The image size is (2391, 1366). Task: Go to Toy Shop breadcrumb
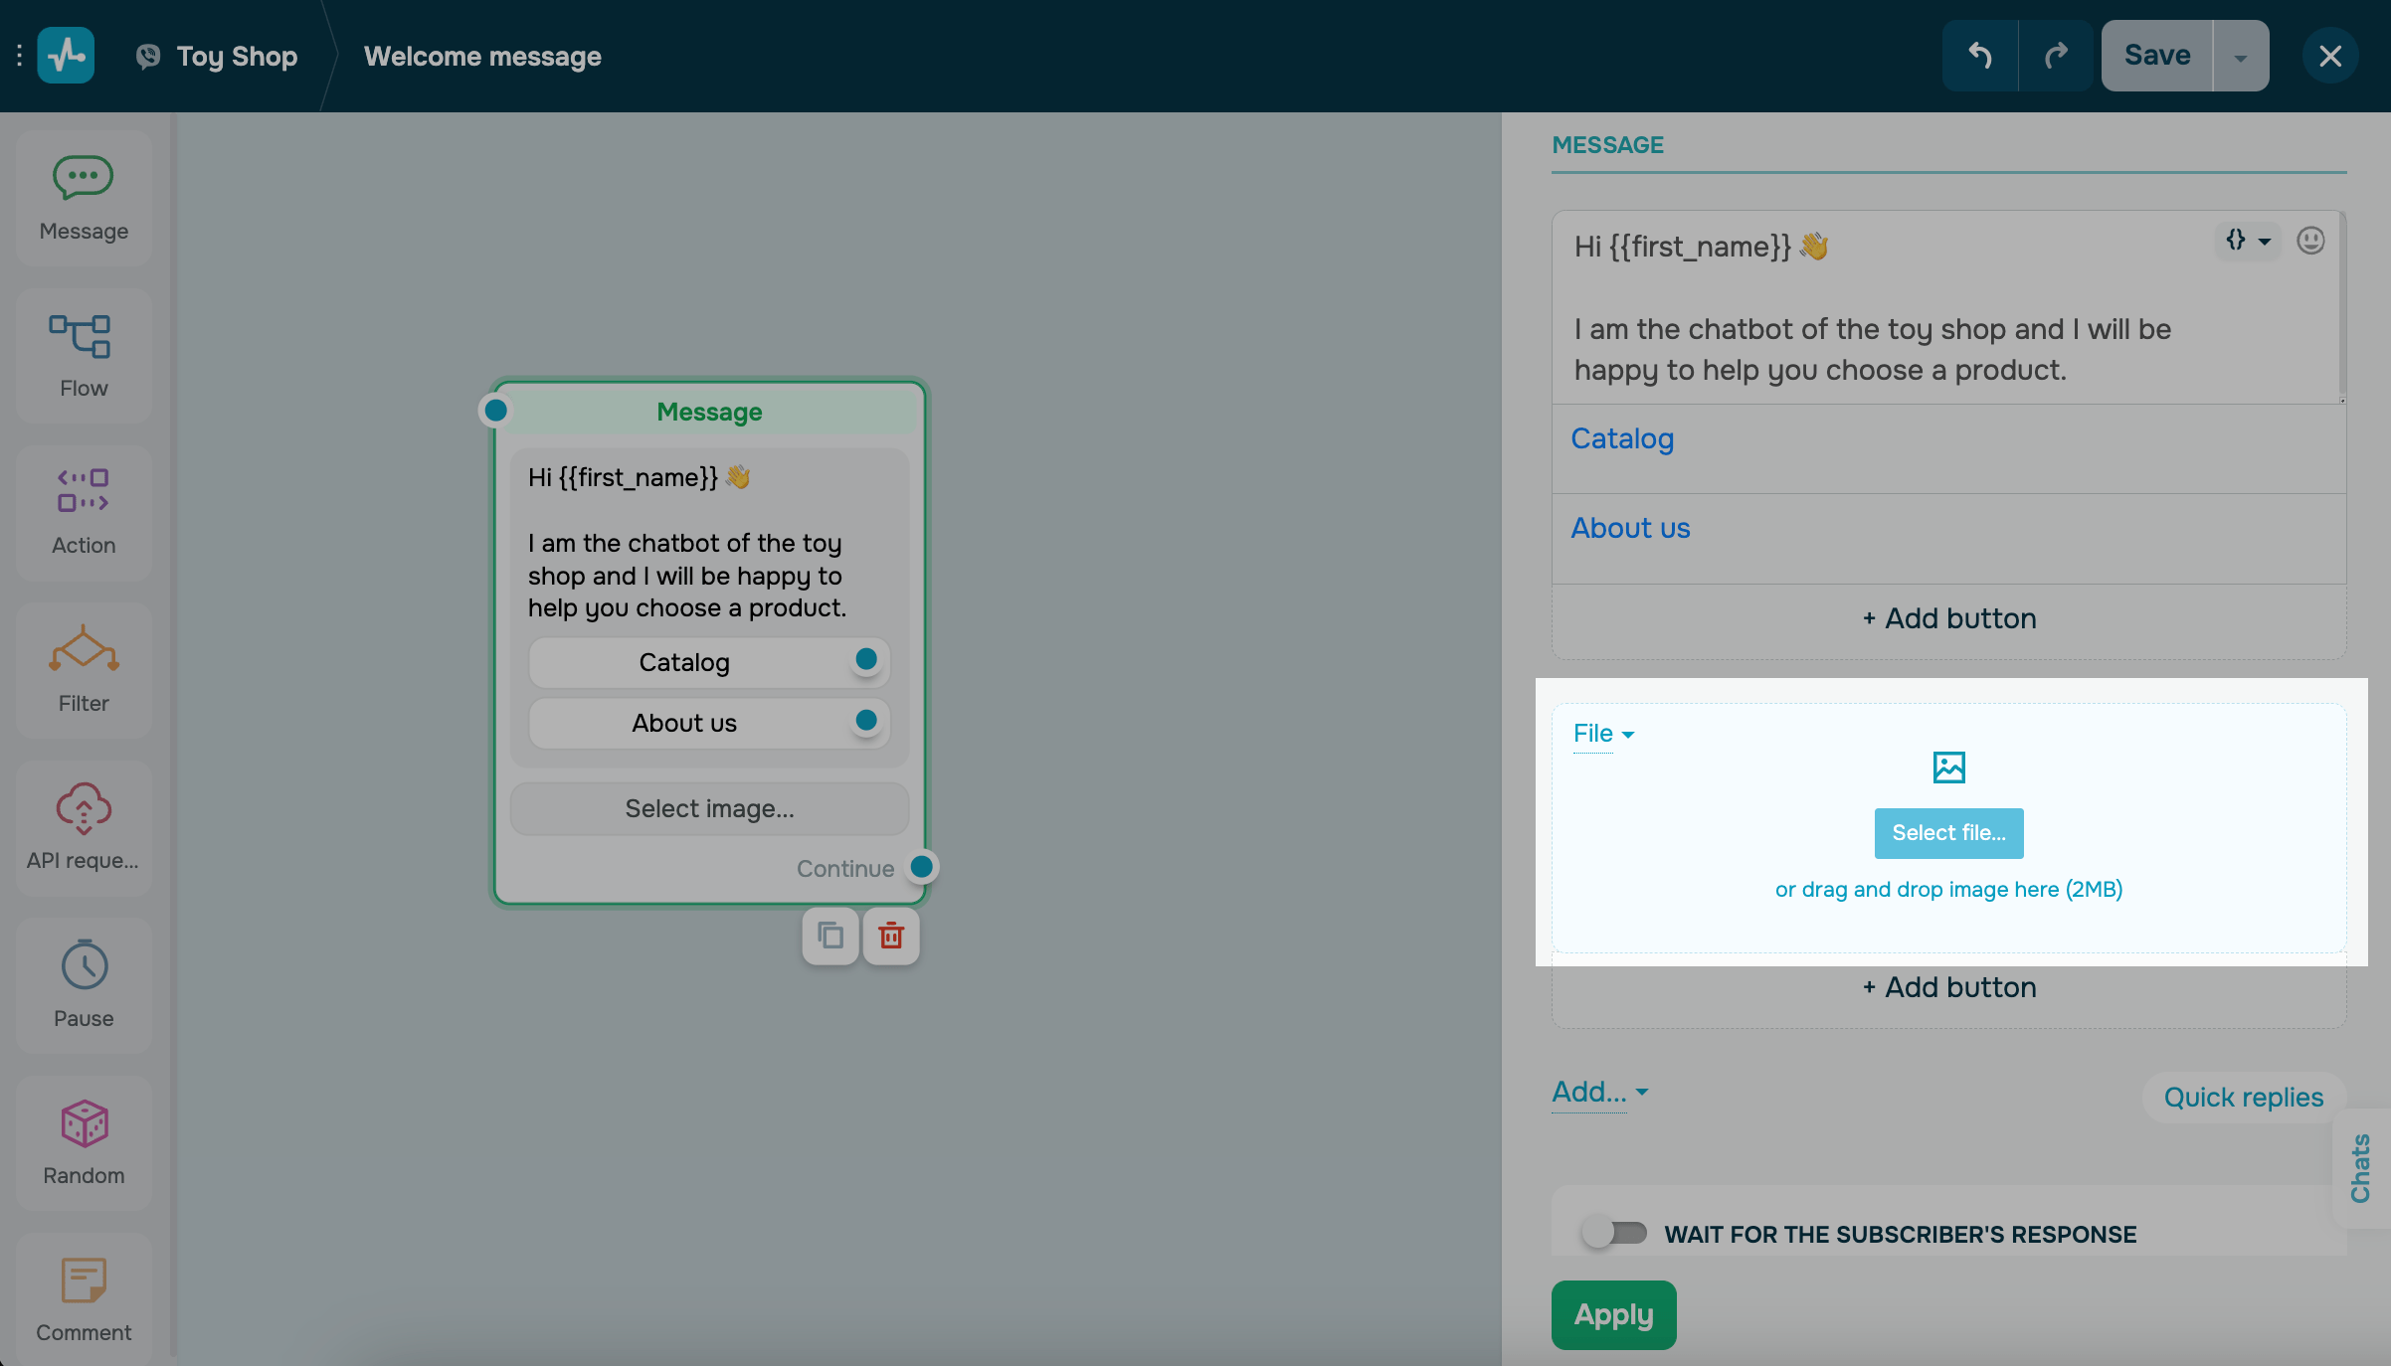pyautogui.click(x=237, y=57)
